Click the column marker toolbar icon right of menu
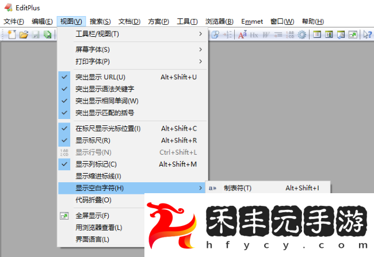 point(227,35)
